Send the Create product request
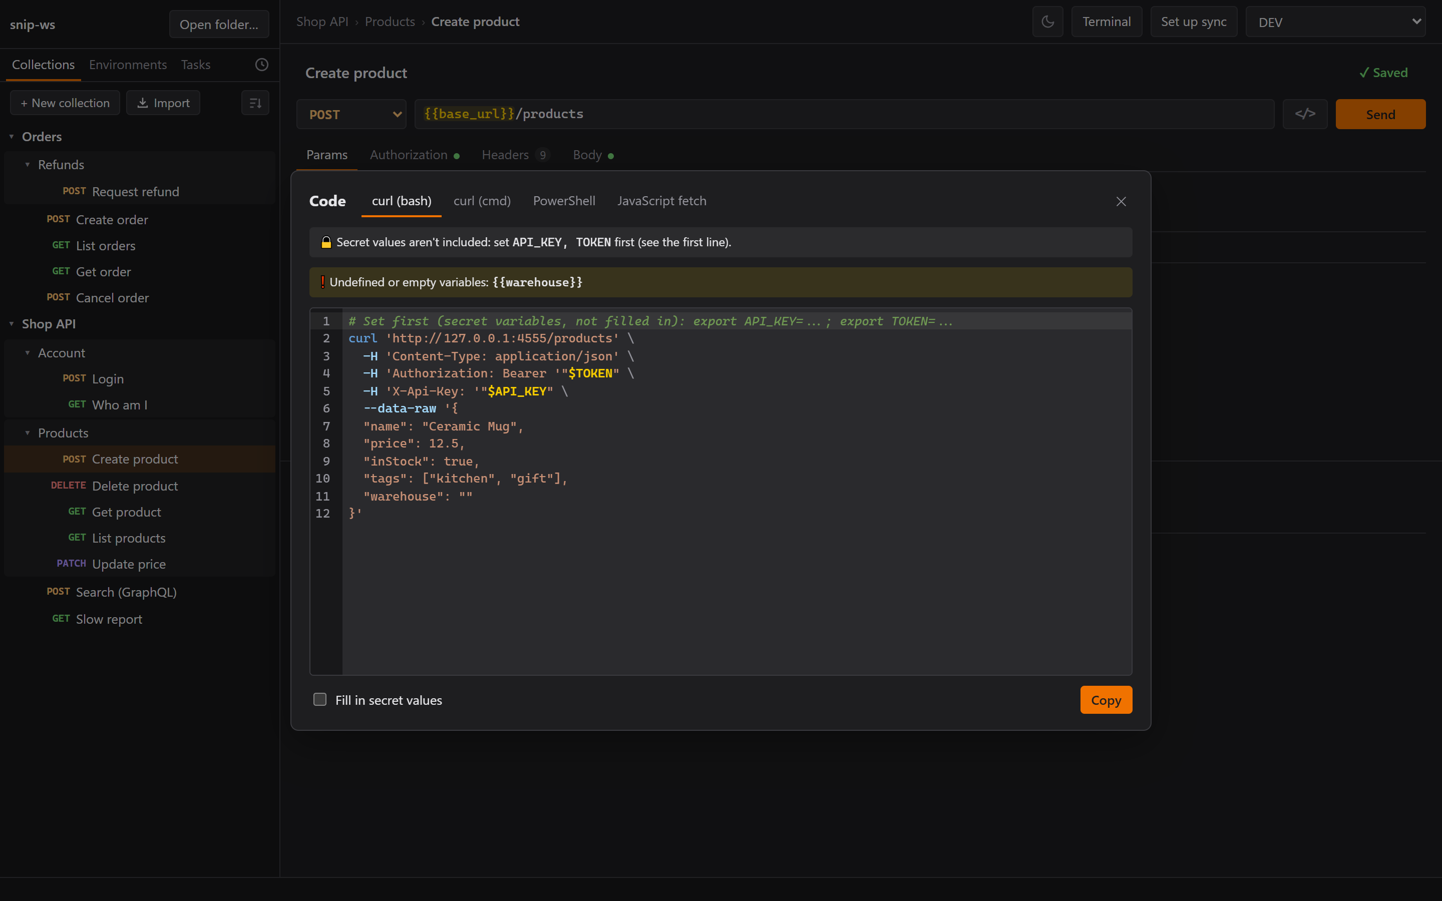The height and width of the screenshot is (901, 1442). 1380,114
